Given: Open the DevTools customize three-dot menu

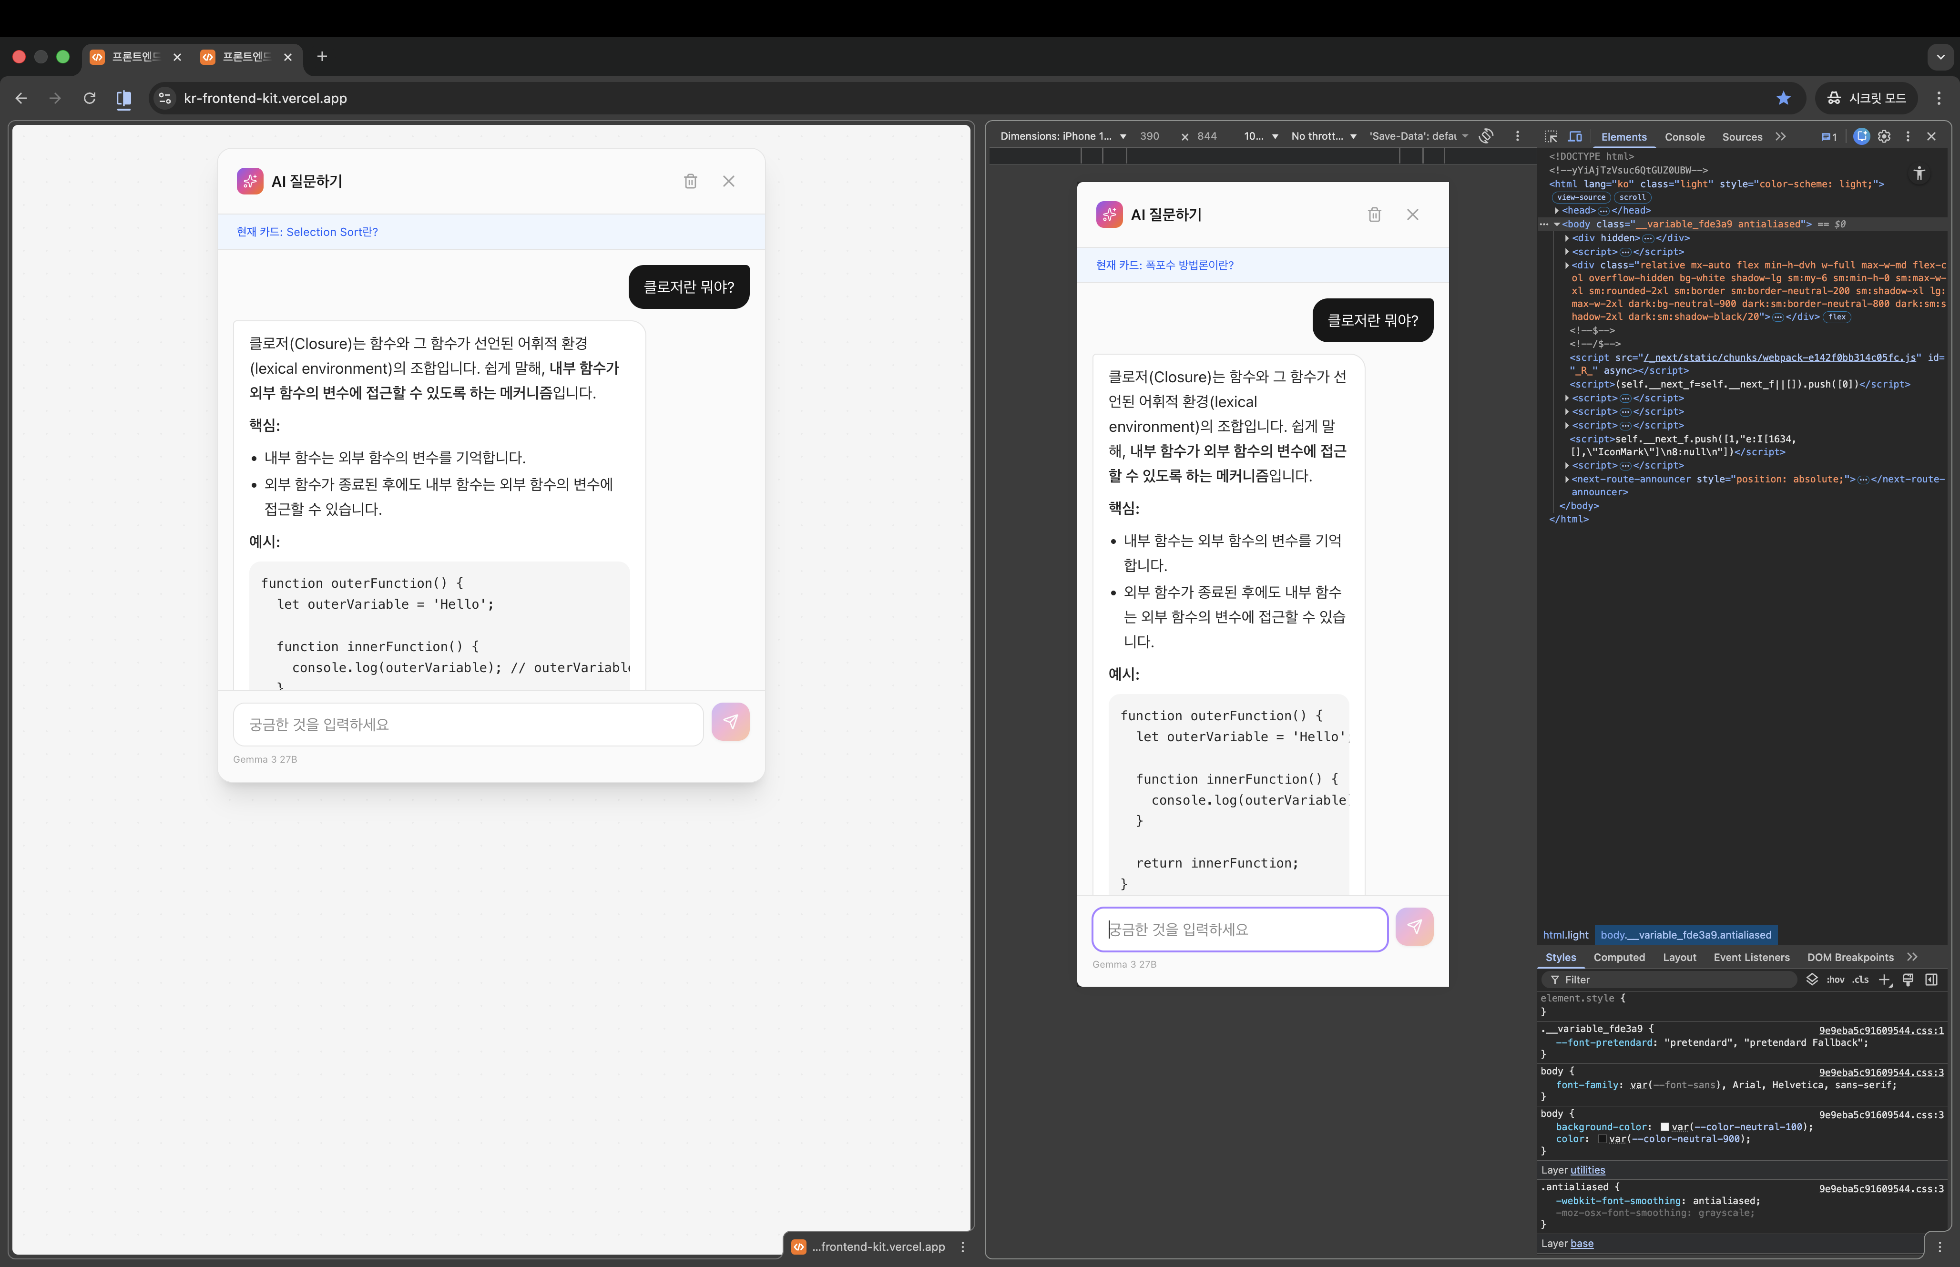Looking at the screenshot, I should click(1908, 137).
